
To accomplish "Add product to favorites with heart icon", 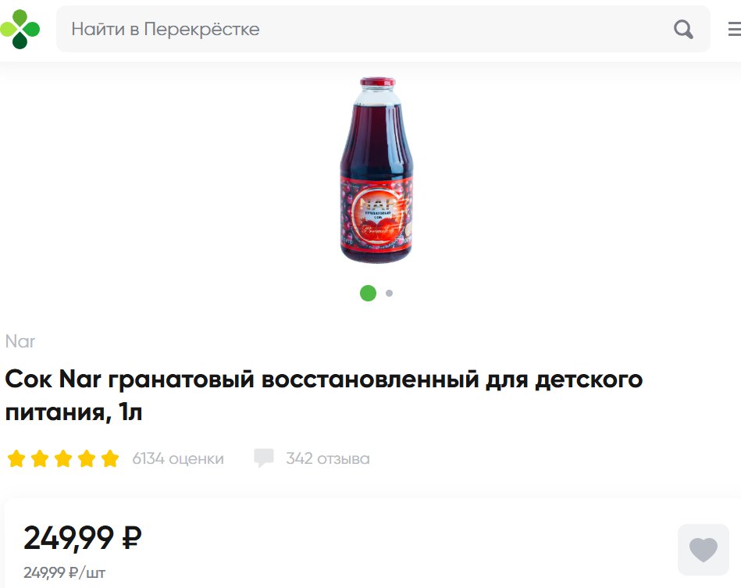I will pos(704,549).
